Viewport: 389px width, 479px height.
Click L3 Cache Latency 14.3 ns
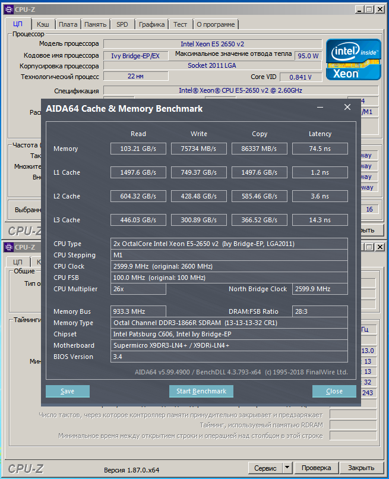click(320, 220)
